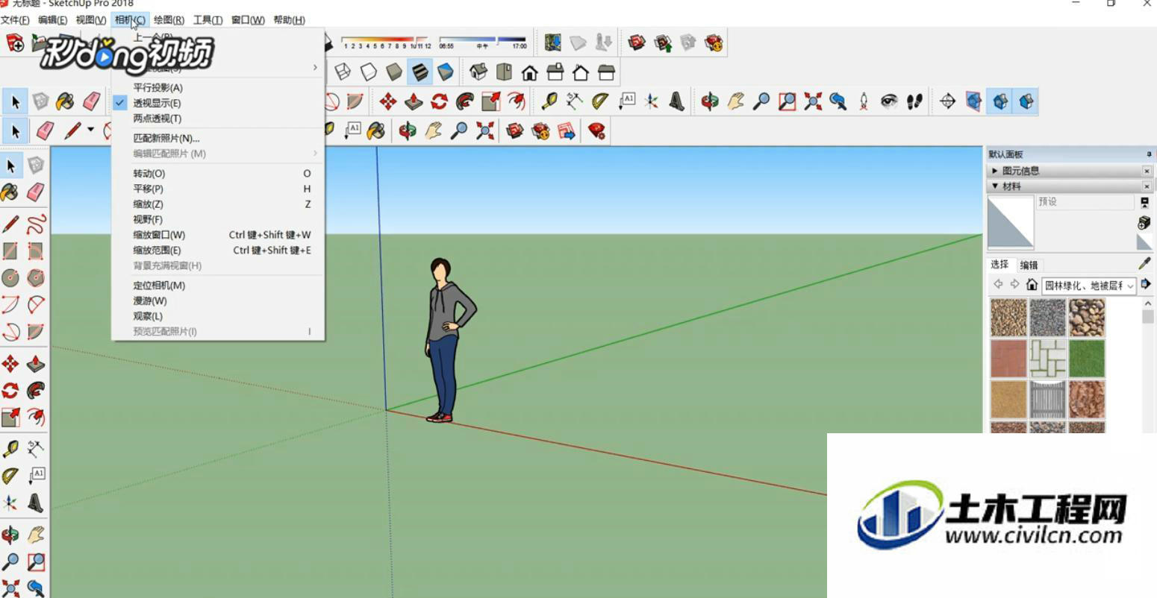Select the 2 Point Arc tool
Screen dimensions: 1157x598
[x=36, y=304]
